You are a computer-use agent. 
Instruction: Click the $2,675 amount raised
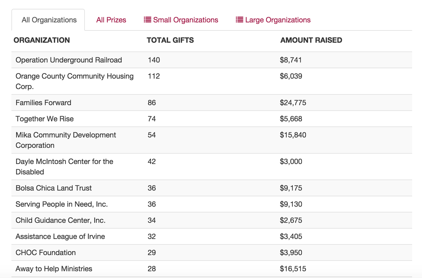291,220
